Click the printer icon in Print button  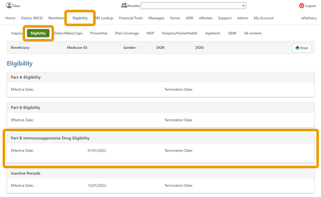(297, 48)
